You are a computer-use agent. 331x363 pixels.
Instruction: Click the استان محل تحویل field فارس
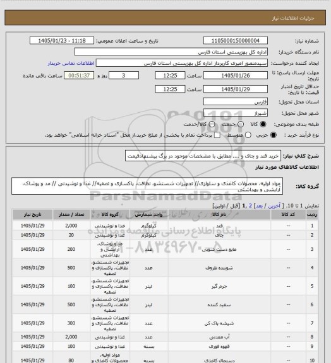(236, 101)
